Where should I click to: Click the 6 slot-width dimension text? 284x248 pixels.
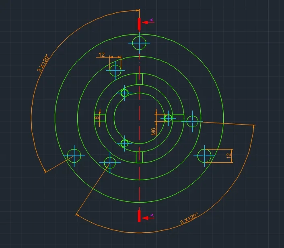point(97,118)
